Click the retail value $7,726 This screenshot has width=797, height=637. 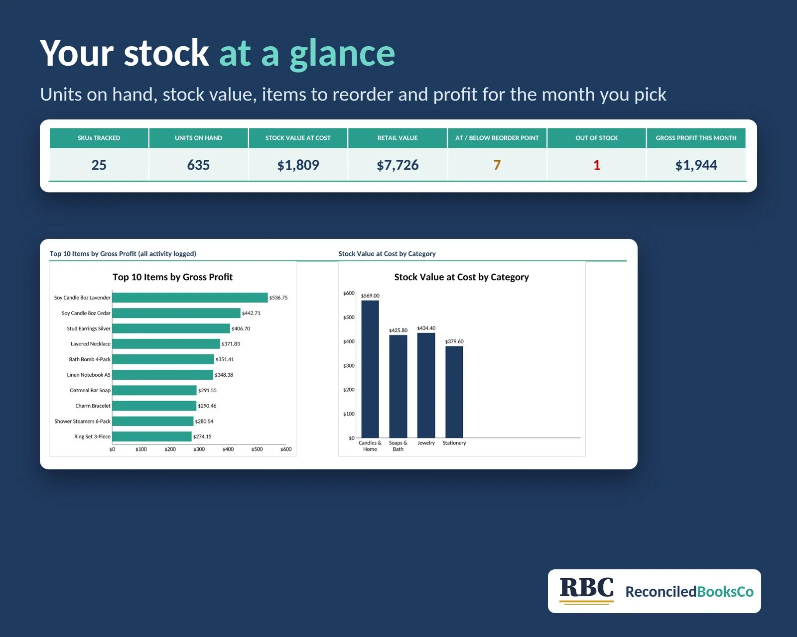tap(398, 165)
